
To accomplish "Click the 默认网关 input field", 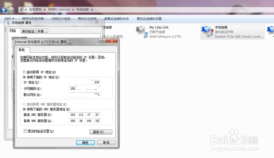I will tap(85, 95).
